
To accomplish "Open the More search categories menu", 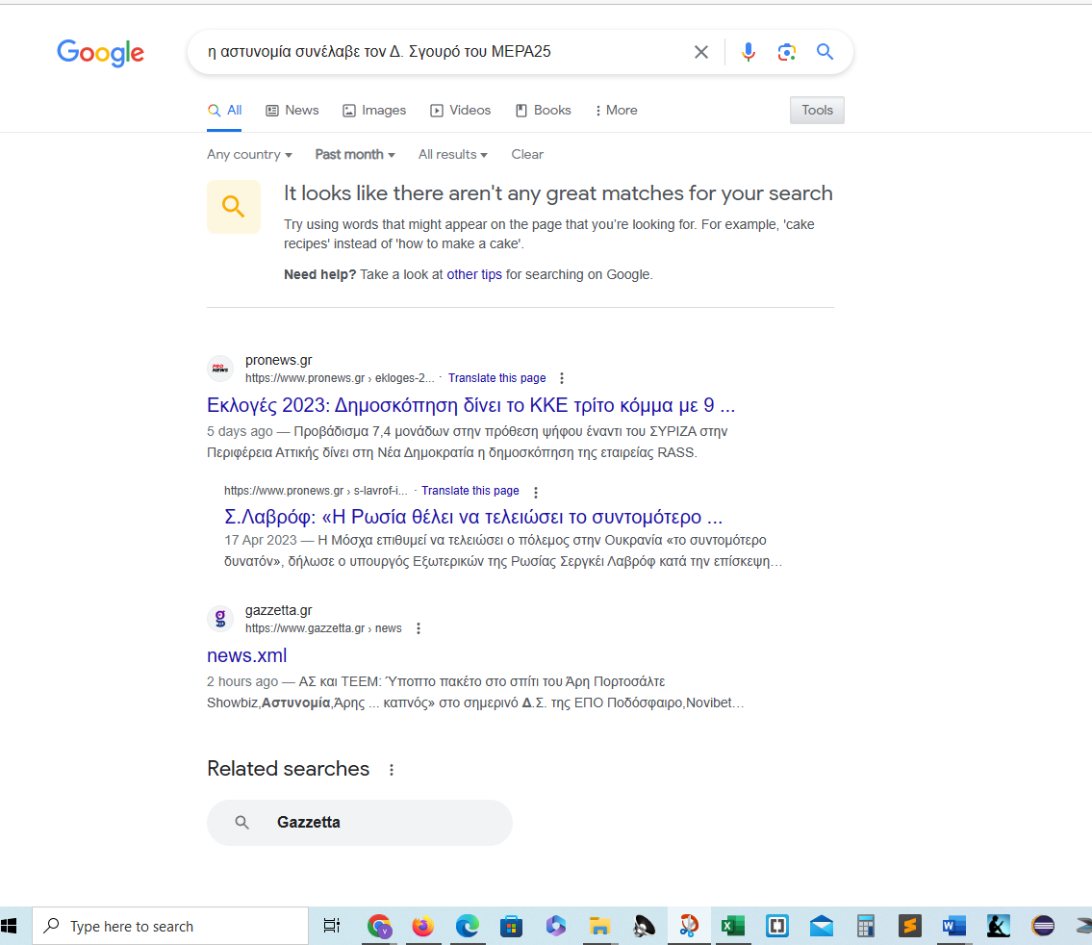I will click(617, 110).
